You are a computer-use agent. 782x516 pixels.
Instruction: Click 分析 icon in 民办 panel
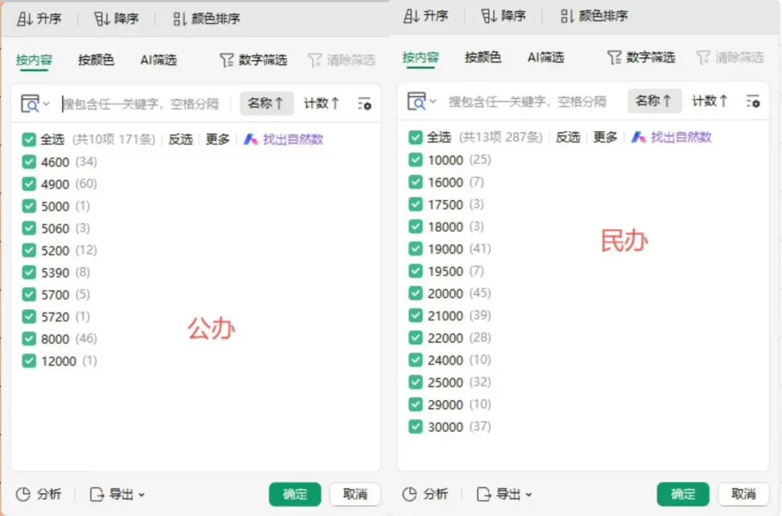pyautogui.click(x=410, y=494)
